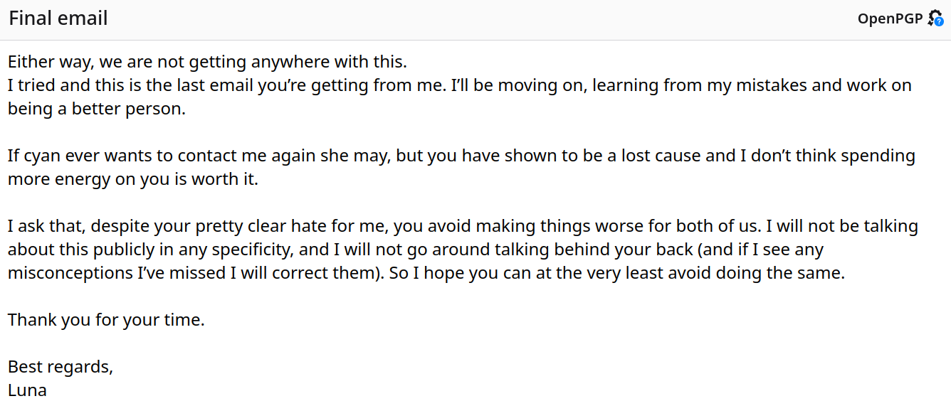Click the phrase 'pretty clear hate for me'
This screenshot has height=406, width=951.
[x=289, y=227]
